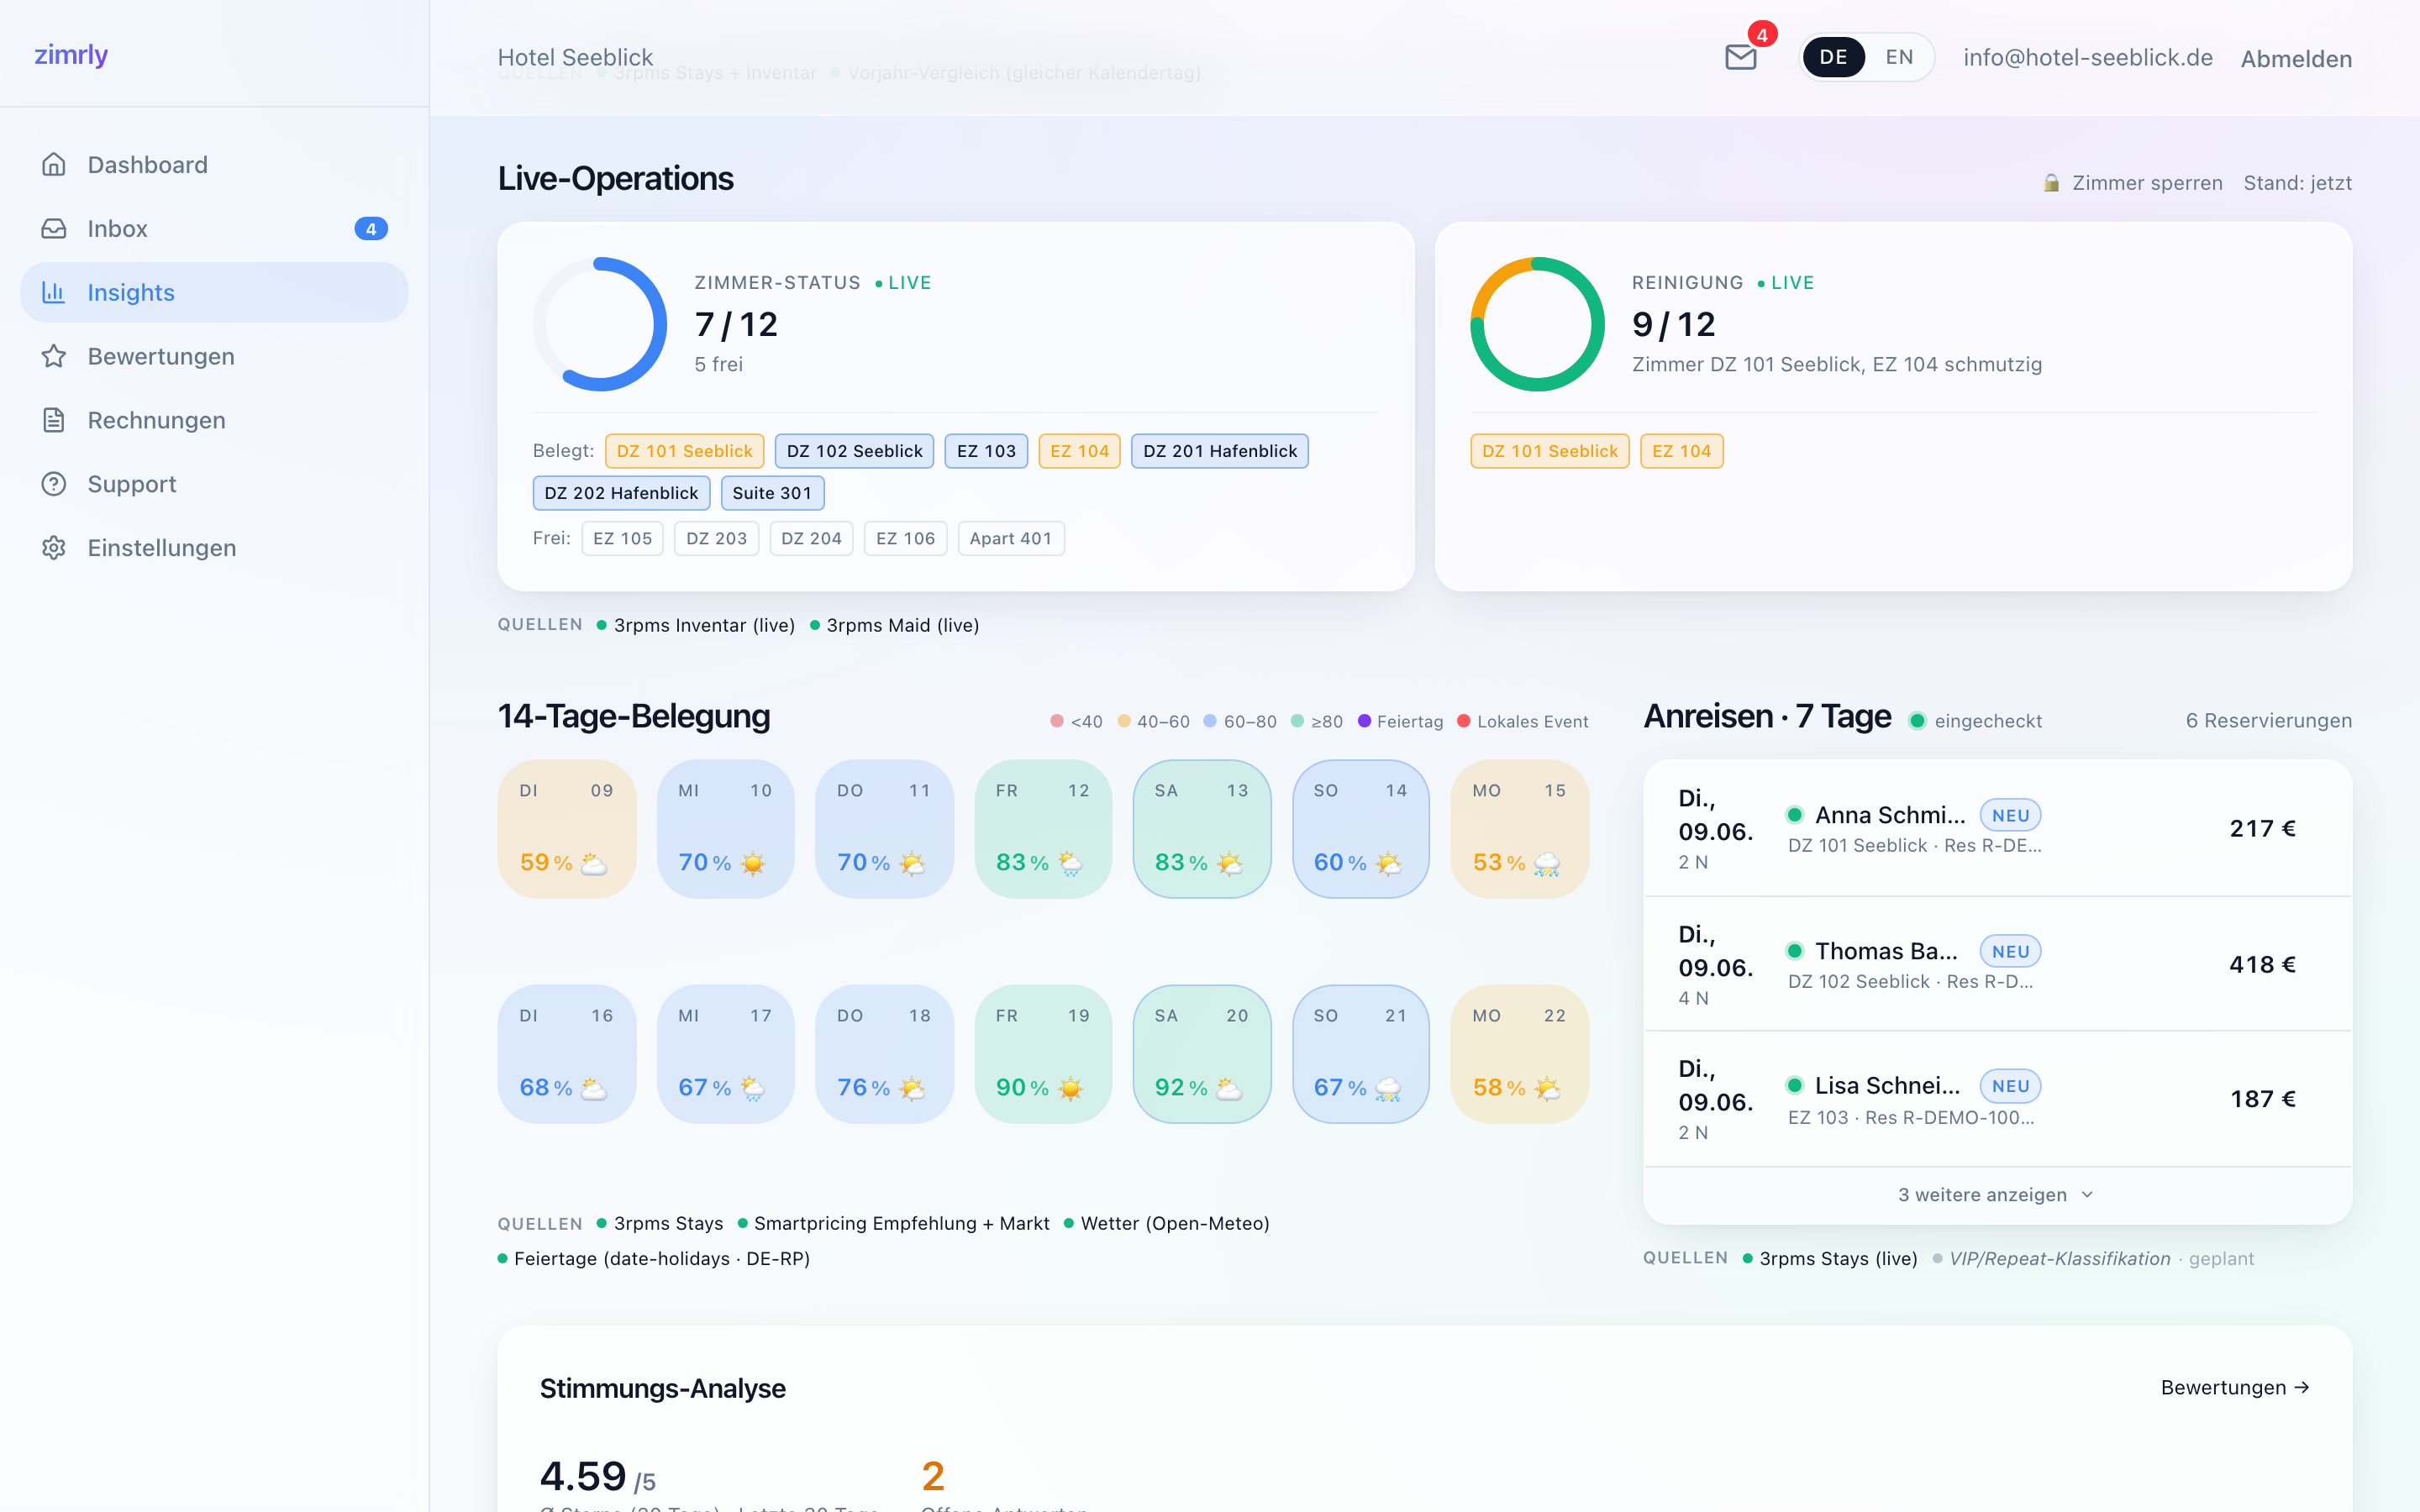This screenshot has height=1512, width=2420.
Task: Switch language to DE
Action: coord(1833,57)
